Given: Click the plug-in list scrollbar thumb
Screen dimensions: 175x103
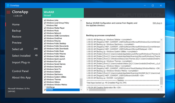Looking at the screenshot, I should click(81, 82).
